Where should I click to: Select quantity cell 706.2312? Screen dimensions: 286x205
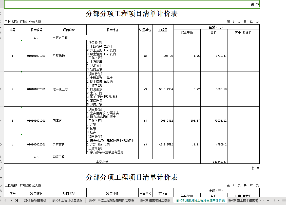[163, 121]
